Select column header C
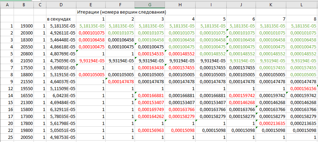318x142 pixels. (x=40, y=5)
